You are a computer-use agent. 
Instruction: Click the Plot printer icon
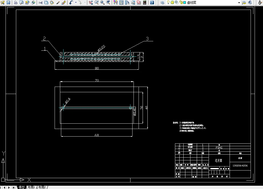coord(16,2)
